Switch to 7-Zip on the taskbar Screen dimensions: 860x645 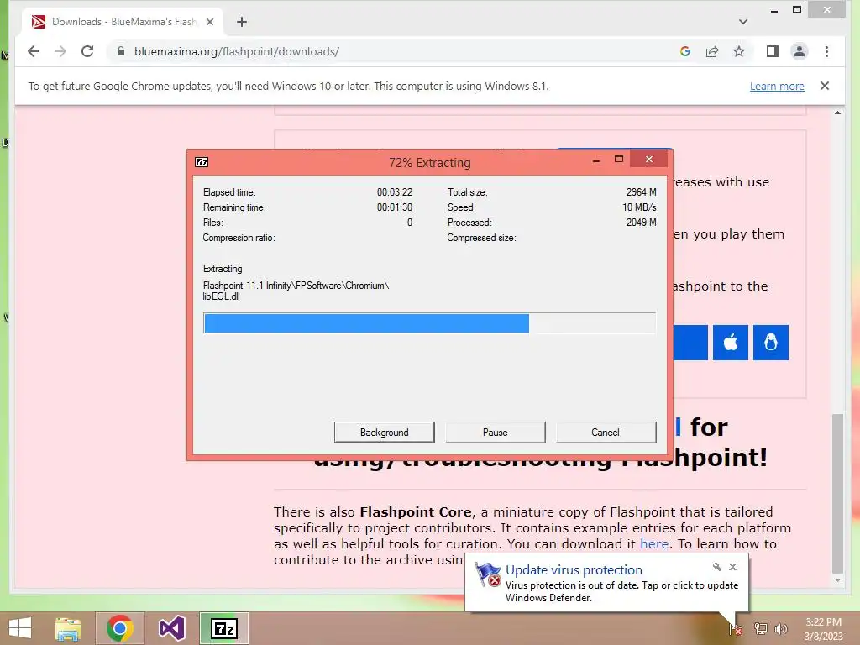[x=223, y=628]
